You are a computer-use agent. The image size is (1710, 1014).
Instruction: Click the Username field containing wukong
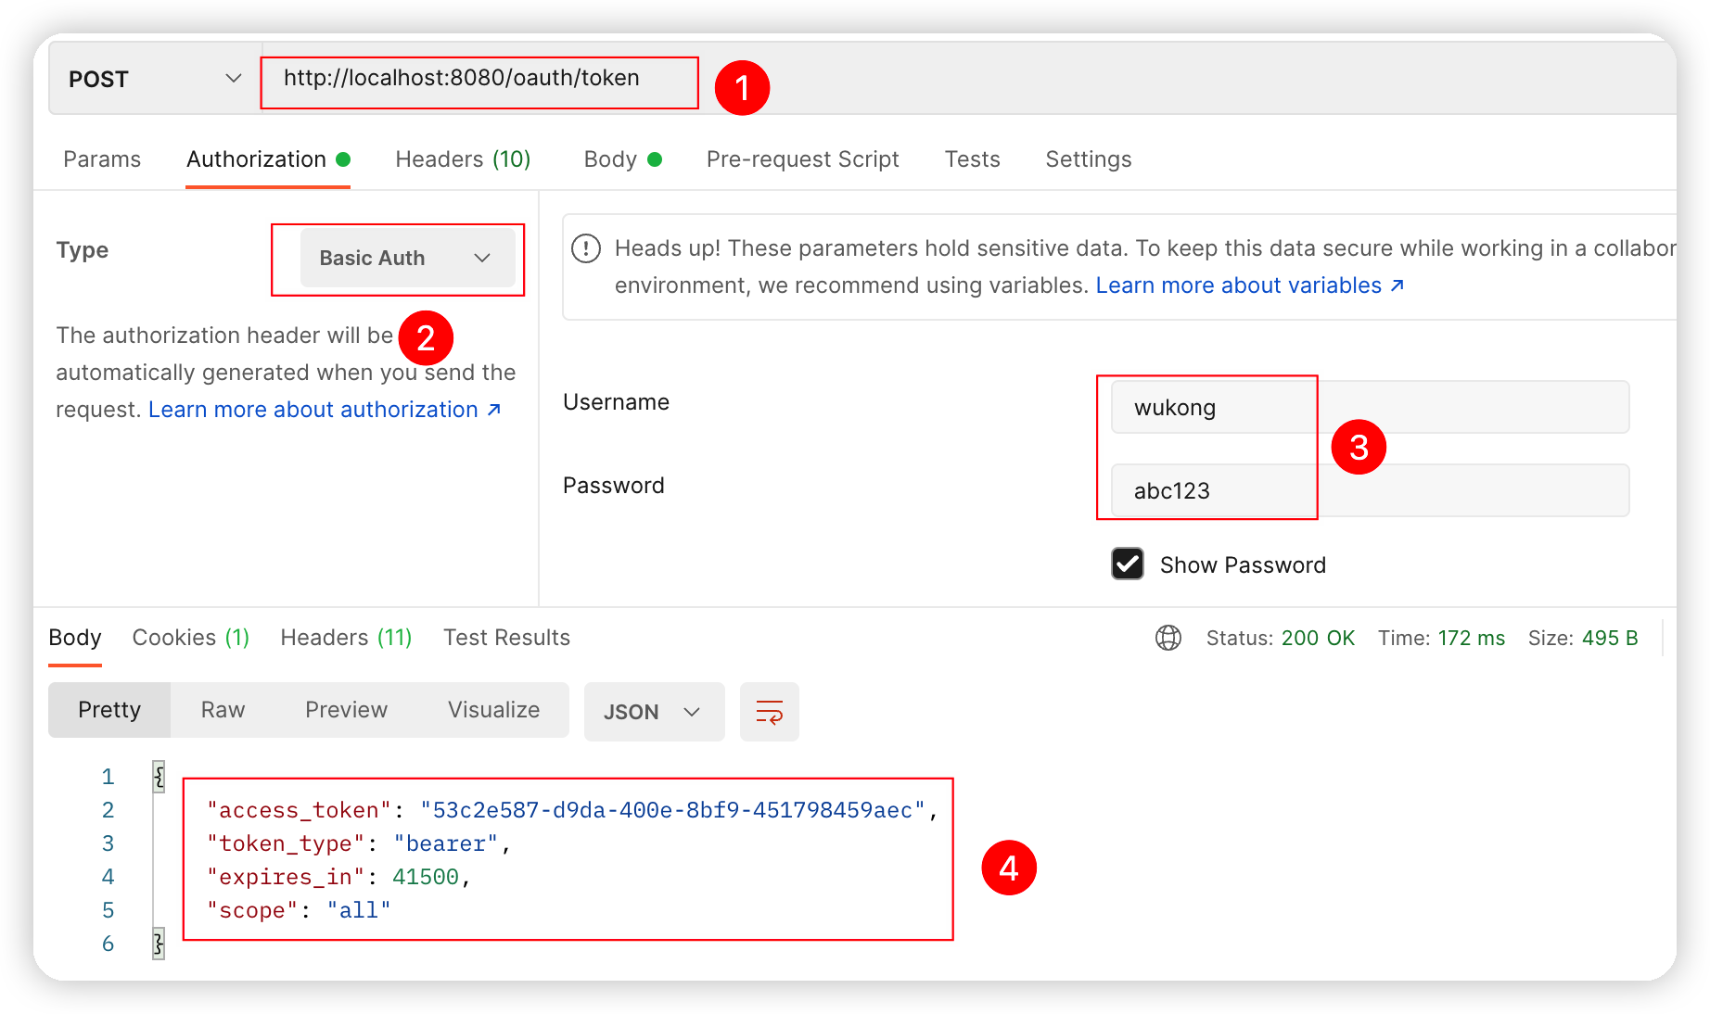(x=1369, y=407)
